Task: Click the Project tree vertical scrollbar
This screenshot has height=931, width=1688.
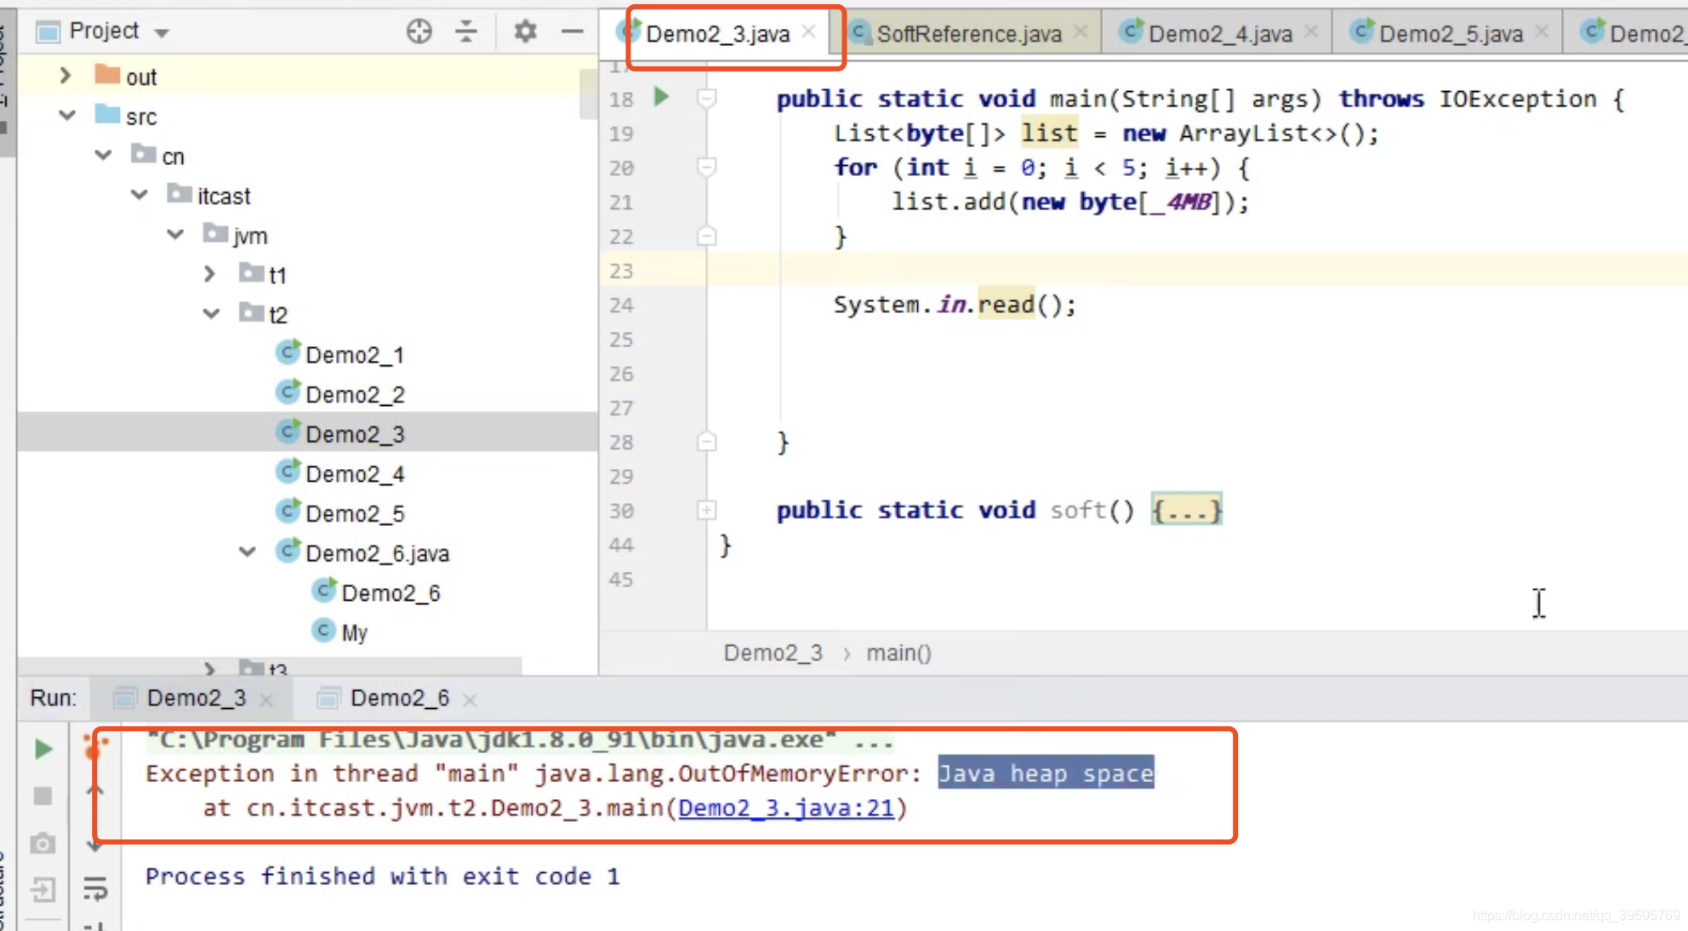Action: [x=589, y=94]
